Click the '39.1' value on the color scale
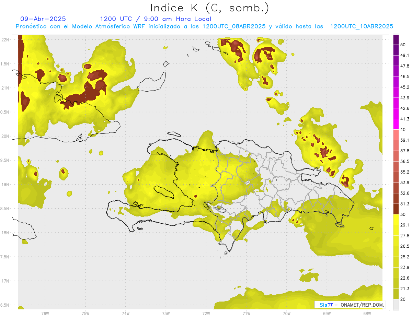Viewport: 412px width, 318px height. tap(405, 140)
